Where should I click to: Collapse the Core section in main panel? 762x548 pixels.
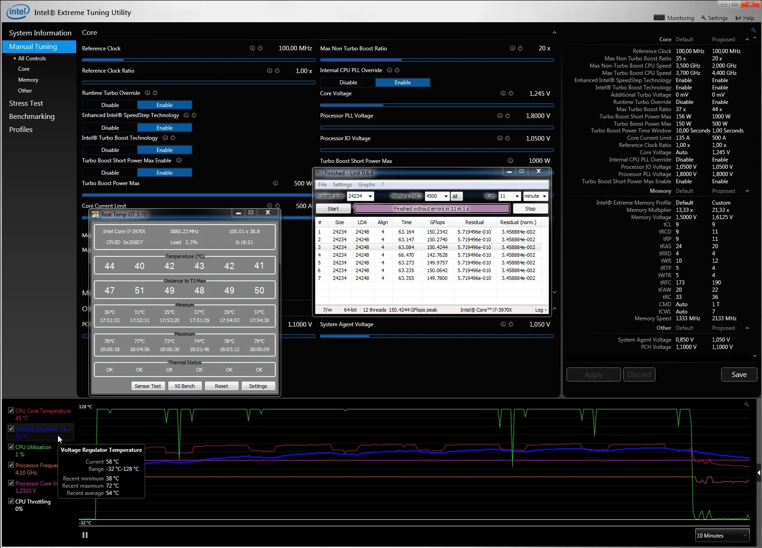[x=554, y=33]
